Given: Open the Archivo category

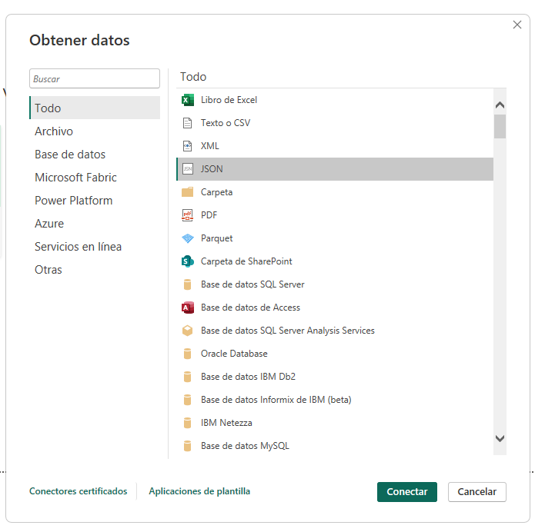Looking at the screenshot, I should tap(54, 131).
